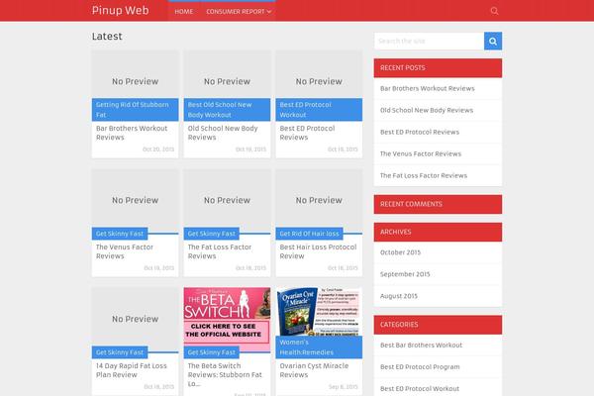Open Best ED Protocol Reviews card title
This screenshot has width=594, height=396.
[x=307, y=133]
